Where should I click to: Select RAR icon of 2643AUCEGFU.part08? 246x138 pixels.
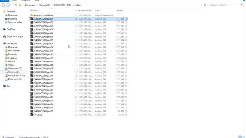(32, 44)
